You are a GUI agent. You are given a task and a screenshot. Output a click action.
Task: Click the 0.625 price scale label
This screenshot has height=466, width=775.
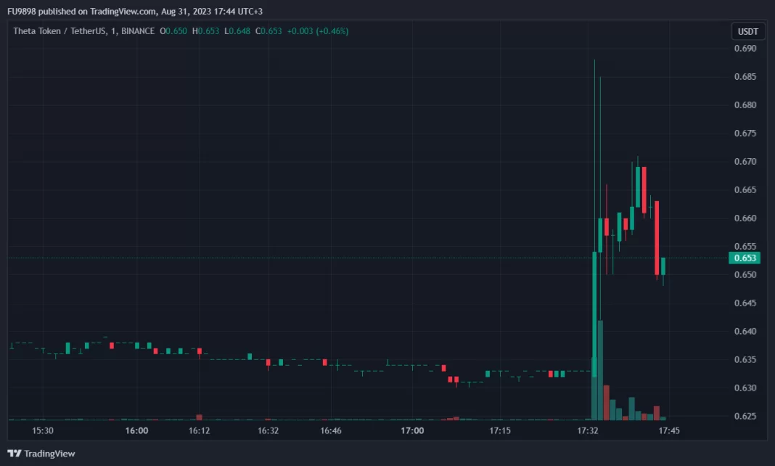coord(745,416)
